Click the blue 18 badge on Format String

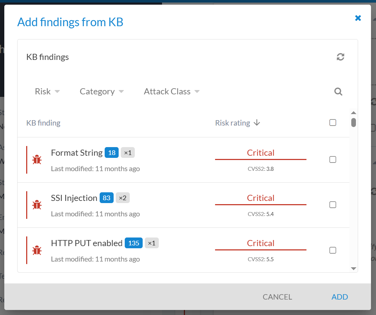pos(111,153)
